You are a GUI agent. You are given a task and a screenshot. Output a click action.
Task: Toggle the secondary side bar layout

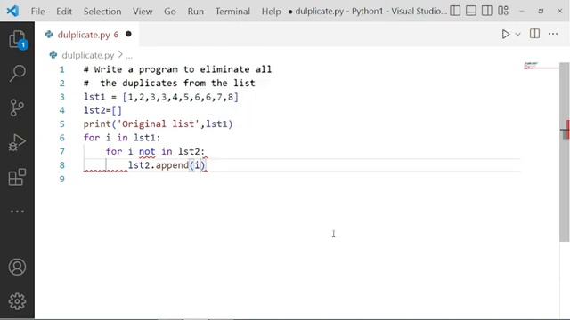click(x=487, y=11)
